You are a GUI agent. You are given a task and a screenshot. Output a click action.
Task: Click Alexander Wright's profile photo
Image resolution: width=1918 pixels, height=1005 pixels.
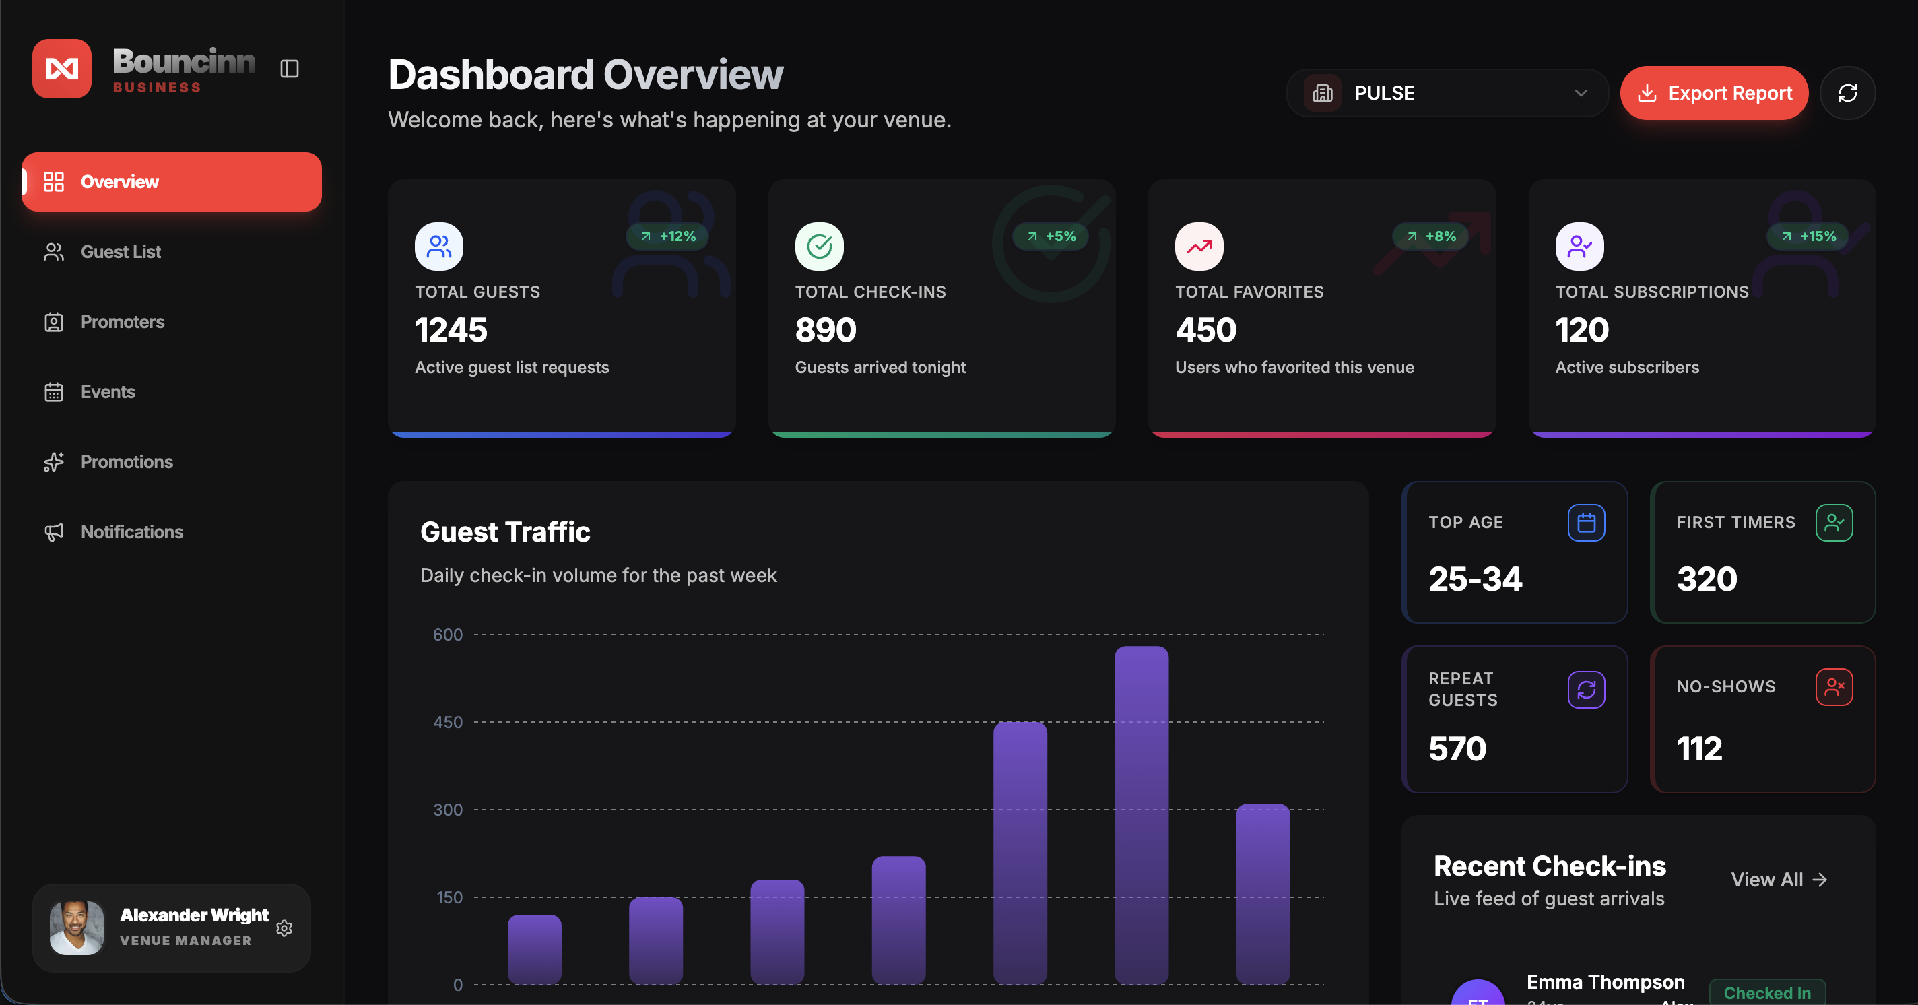tap(76, 928)
